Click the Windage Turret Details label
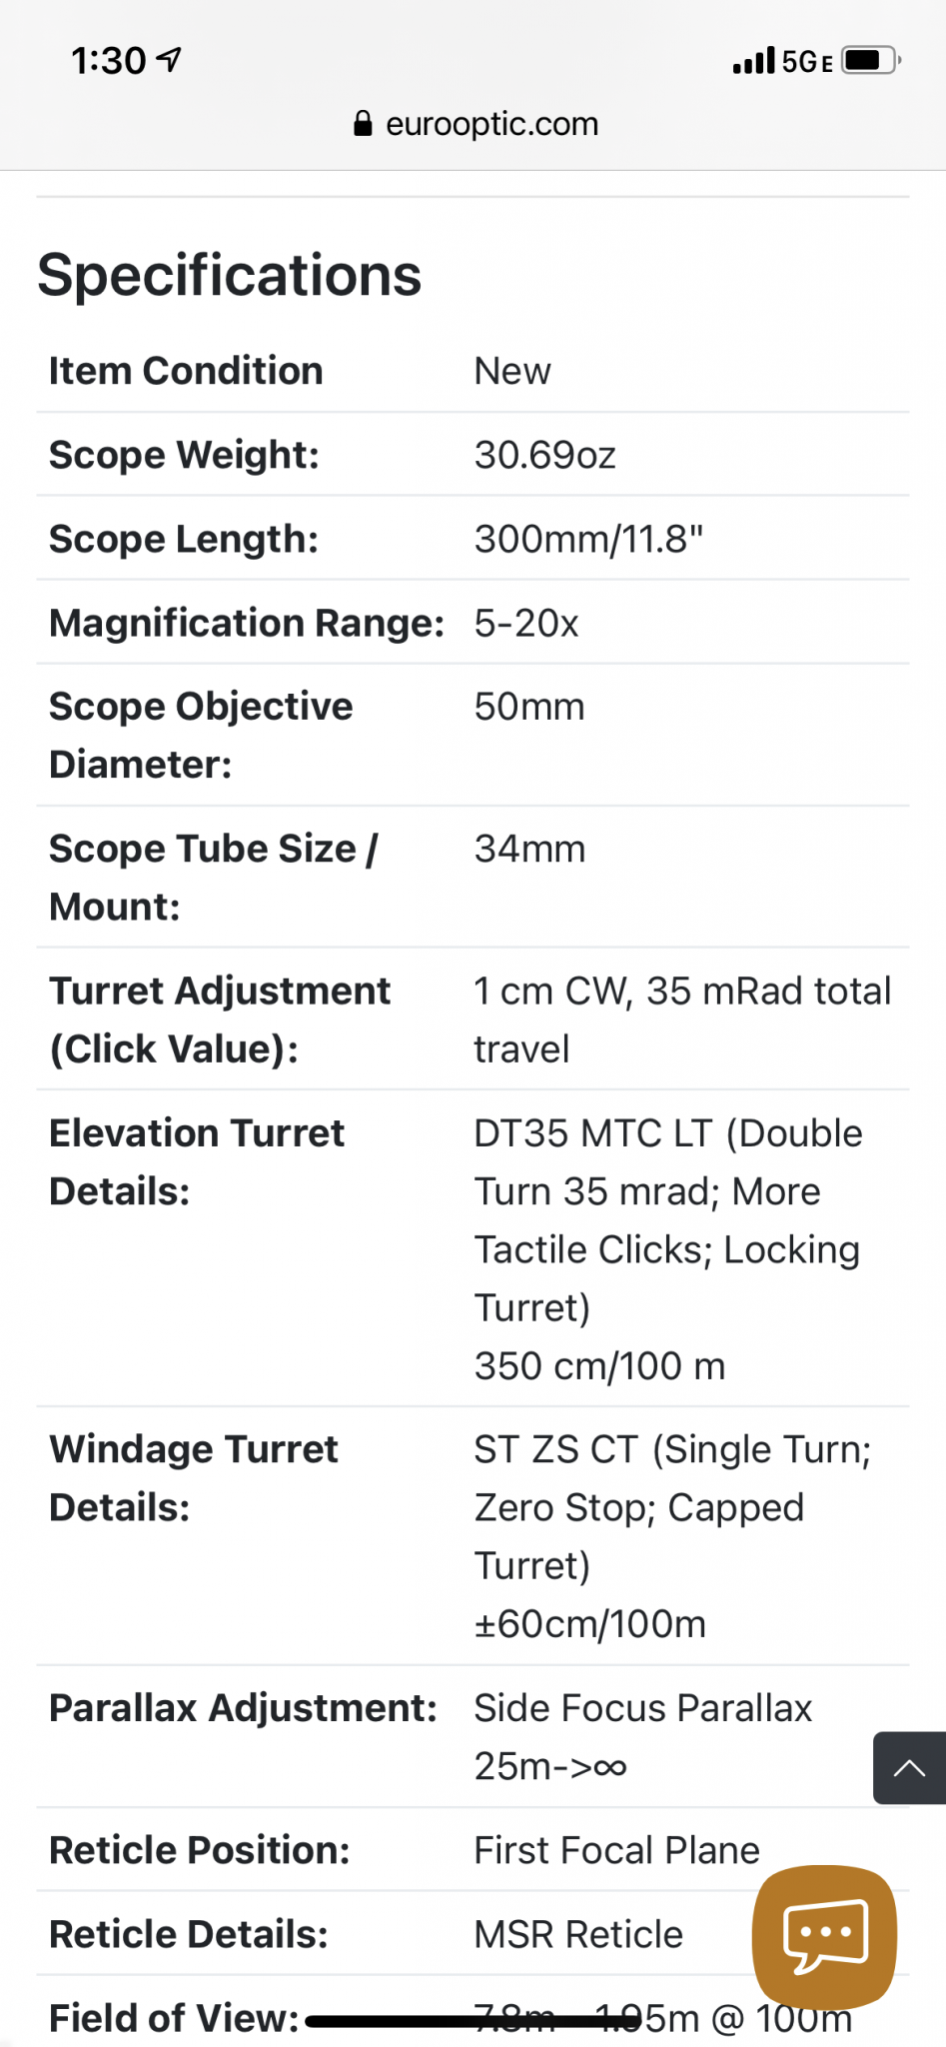This screenshot has height=2047, width=946. (194, 1477)
